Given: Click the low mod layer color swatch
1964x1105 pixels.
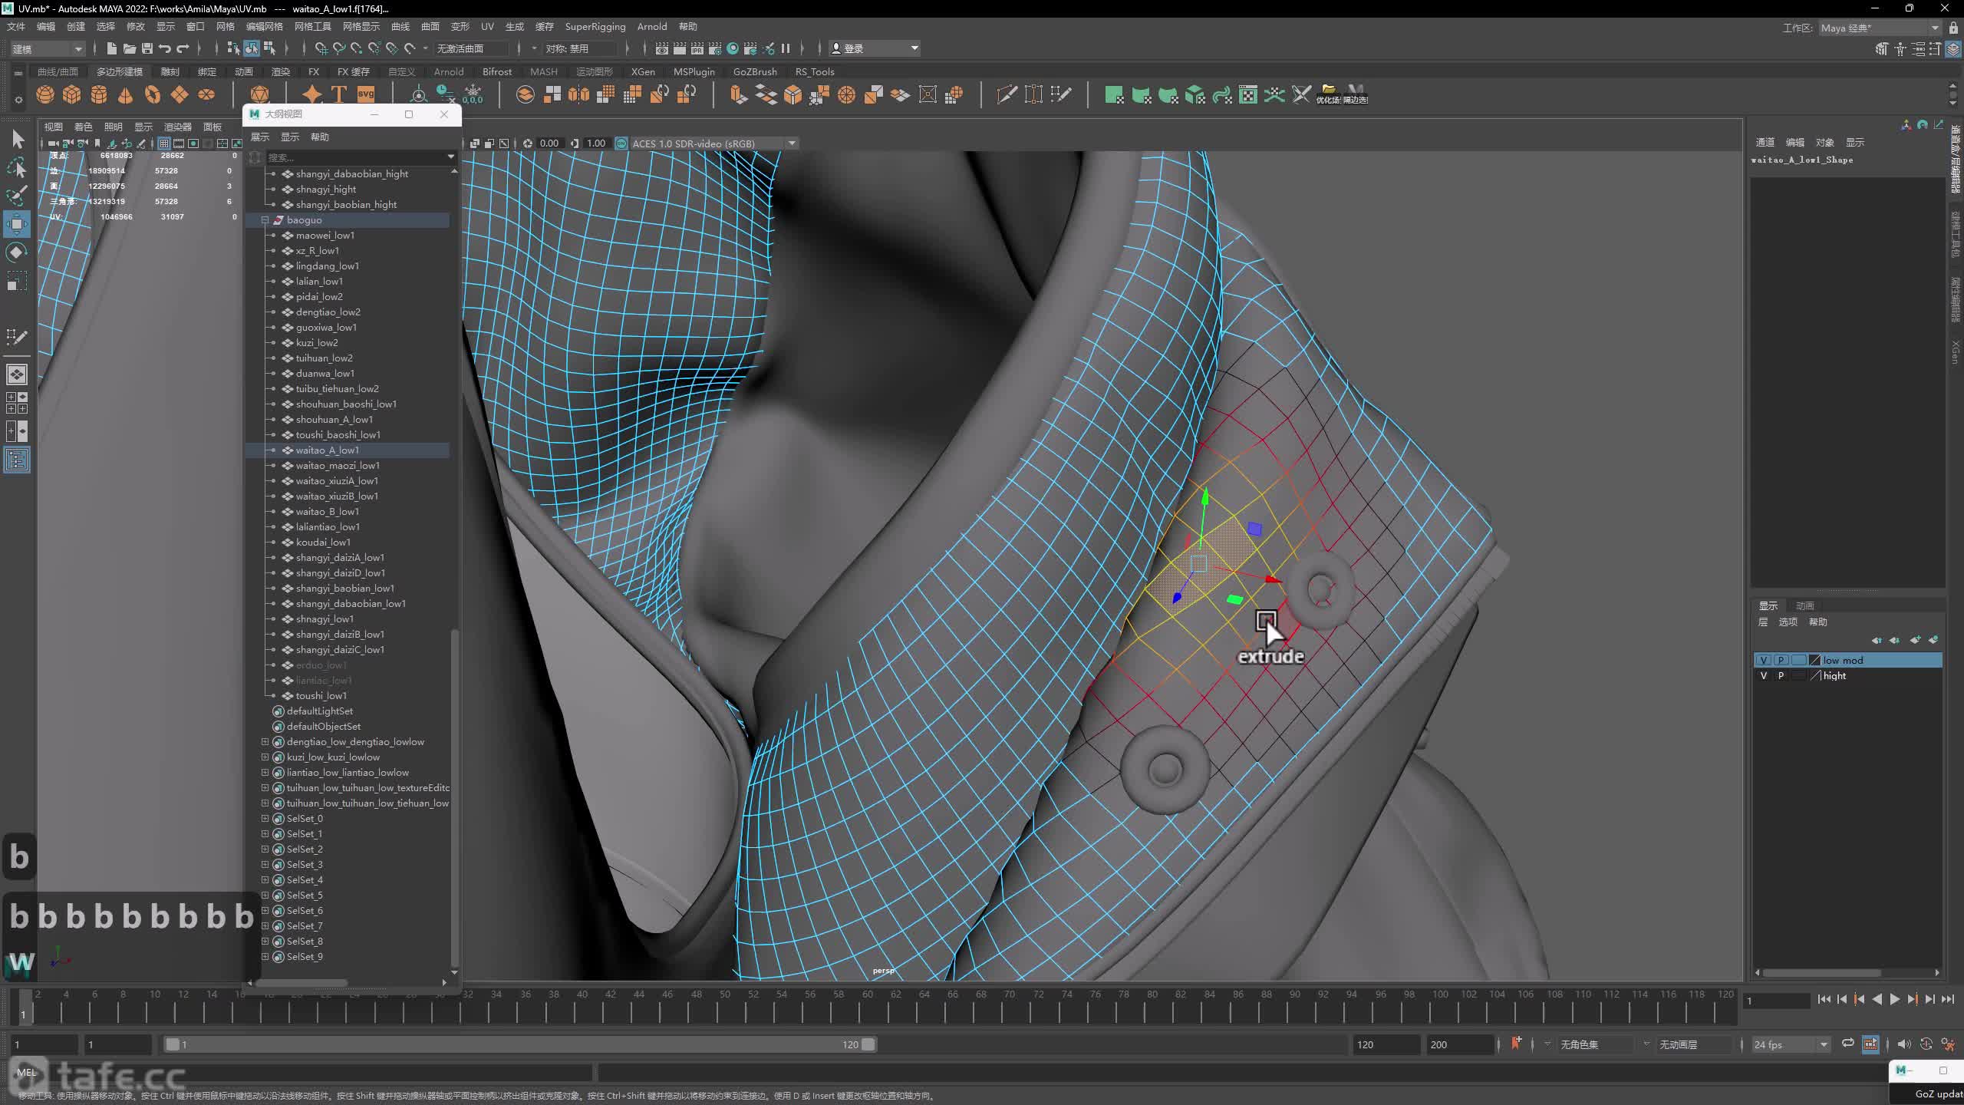Looking at the screenshot, I should coord(1815,660).
